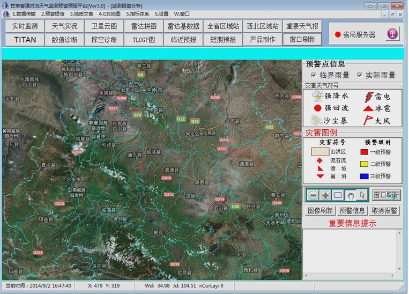Click the strong echo 强回波 red circle
This screenshot has width=409, height=294.
click(317, 108)
